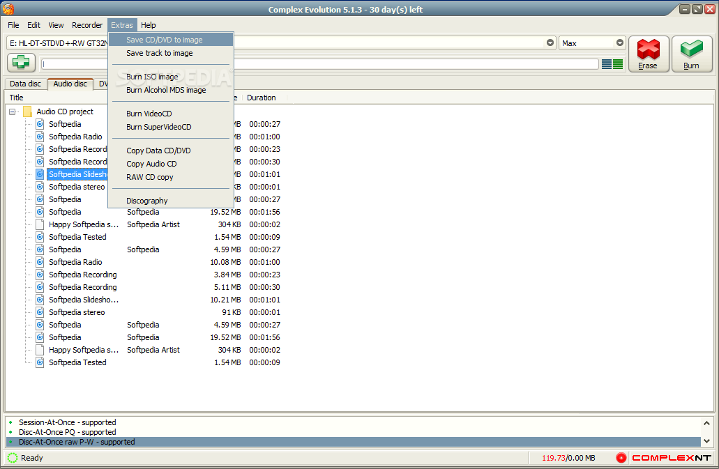Choose Burn ISO image

pos(171,77)
